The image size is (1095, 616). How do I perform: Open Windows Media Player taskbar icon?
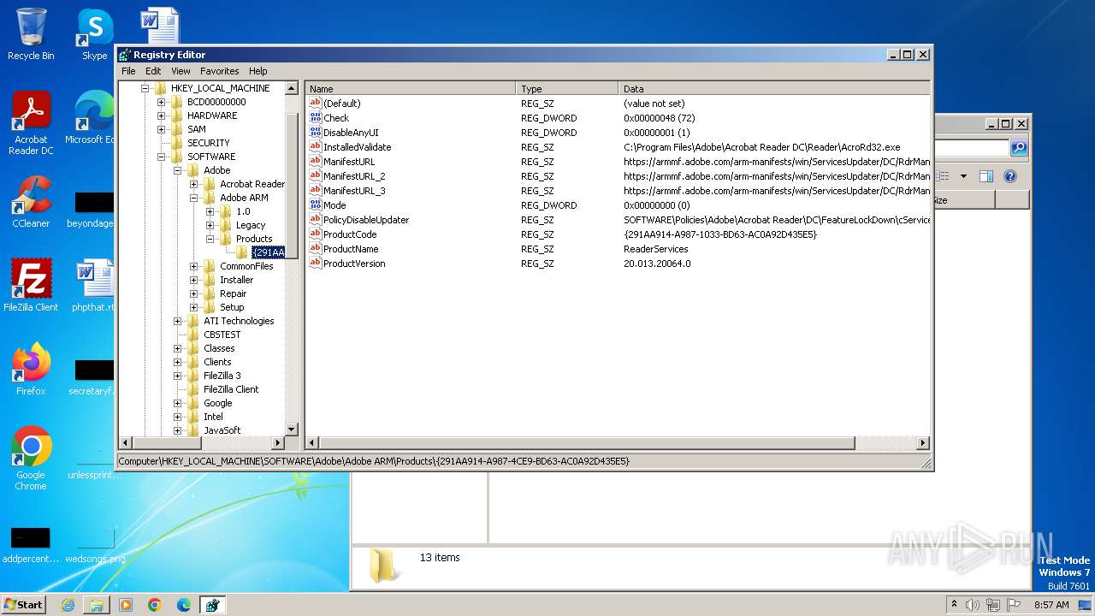click(126, 605)
